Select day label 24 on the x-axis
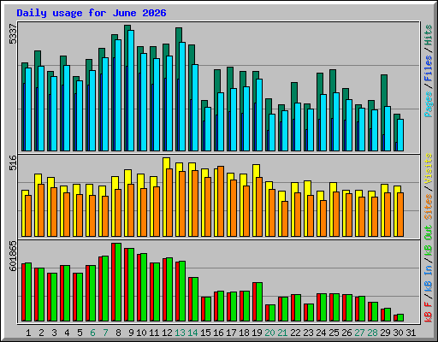438x342 pixels. point(321,333)
